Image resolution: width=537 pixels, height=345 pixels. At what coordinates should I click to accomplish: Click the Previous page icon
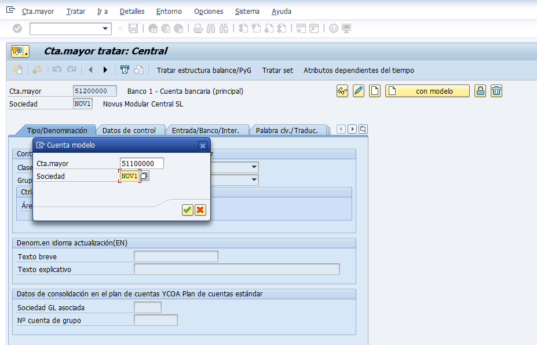(x=256, y=28)
